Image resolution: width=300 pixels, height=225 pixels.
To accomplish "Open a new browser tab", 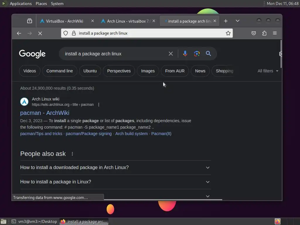I will [x=226, y=21].
